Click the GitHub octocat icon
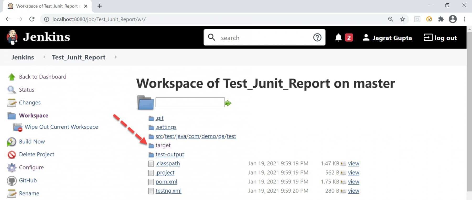This screenshot has height=200, width=472. coord(12,181)
